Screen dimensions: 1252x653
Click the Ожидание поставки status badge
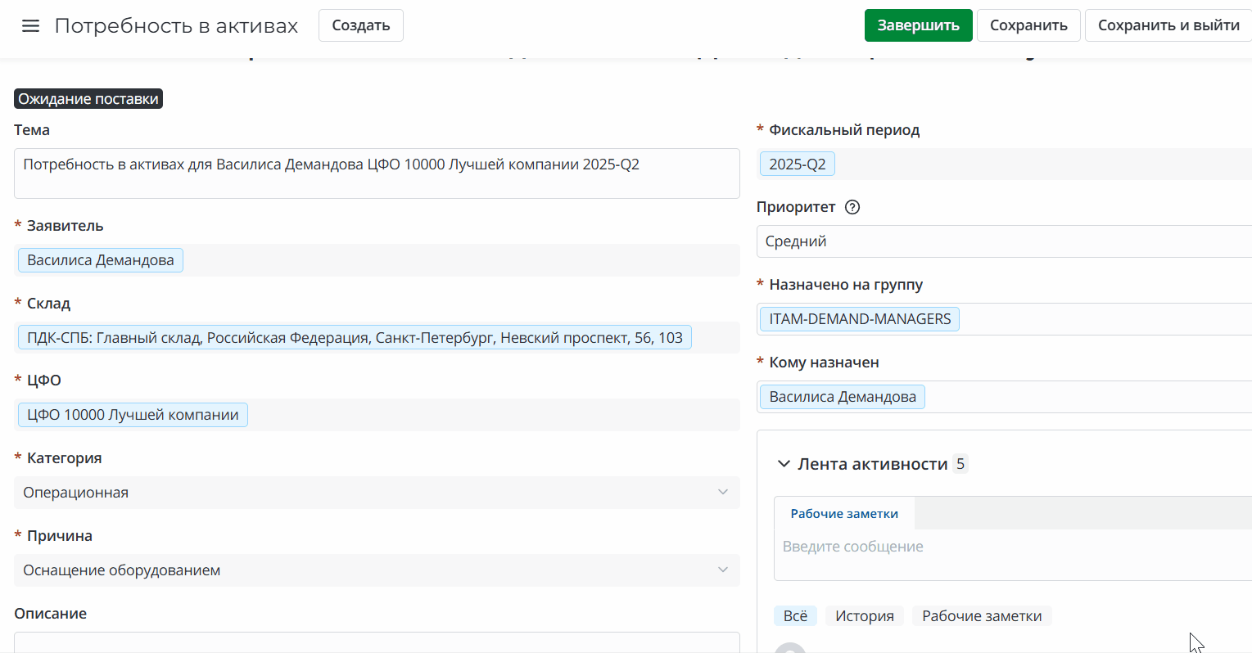point(88,99)
